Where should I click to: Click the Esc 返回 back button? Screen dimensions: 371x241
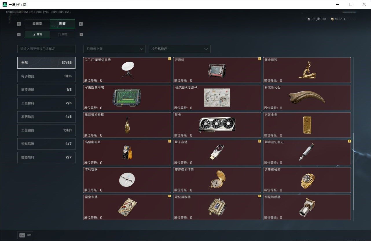click(x=25, y=235)
